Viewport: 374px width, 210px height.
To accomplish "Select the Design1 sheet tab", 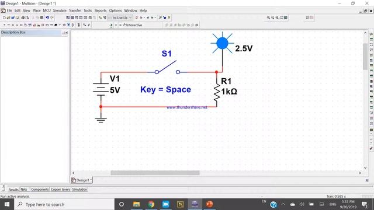I will pos(81,180).
